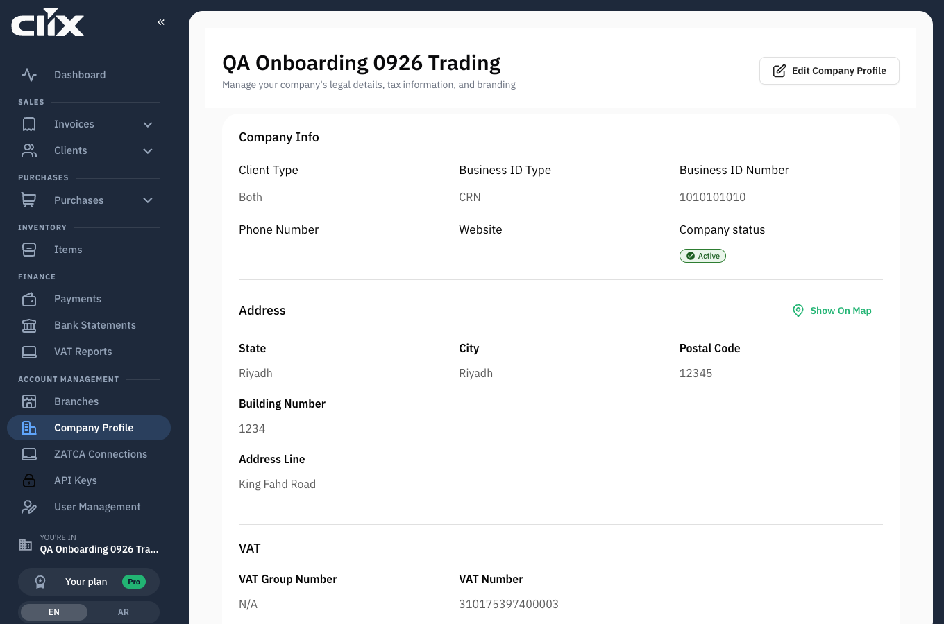This screenshot has width=944, height=624.
Task: Click the Active company status badge
Action: coord(702,256)
